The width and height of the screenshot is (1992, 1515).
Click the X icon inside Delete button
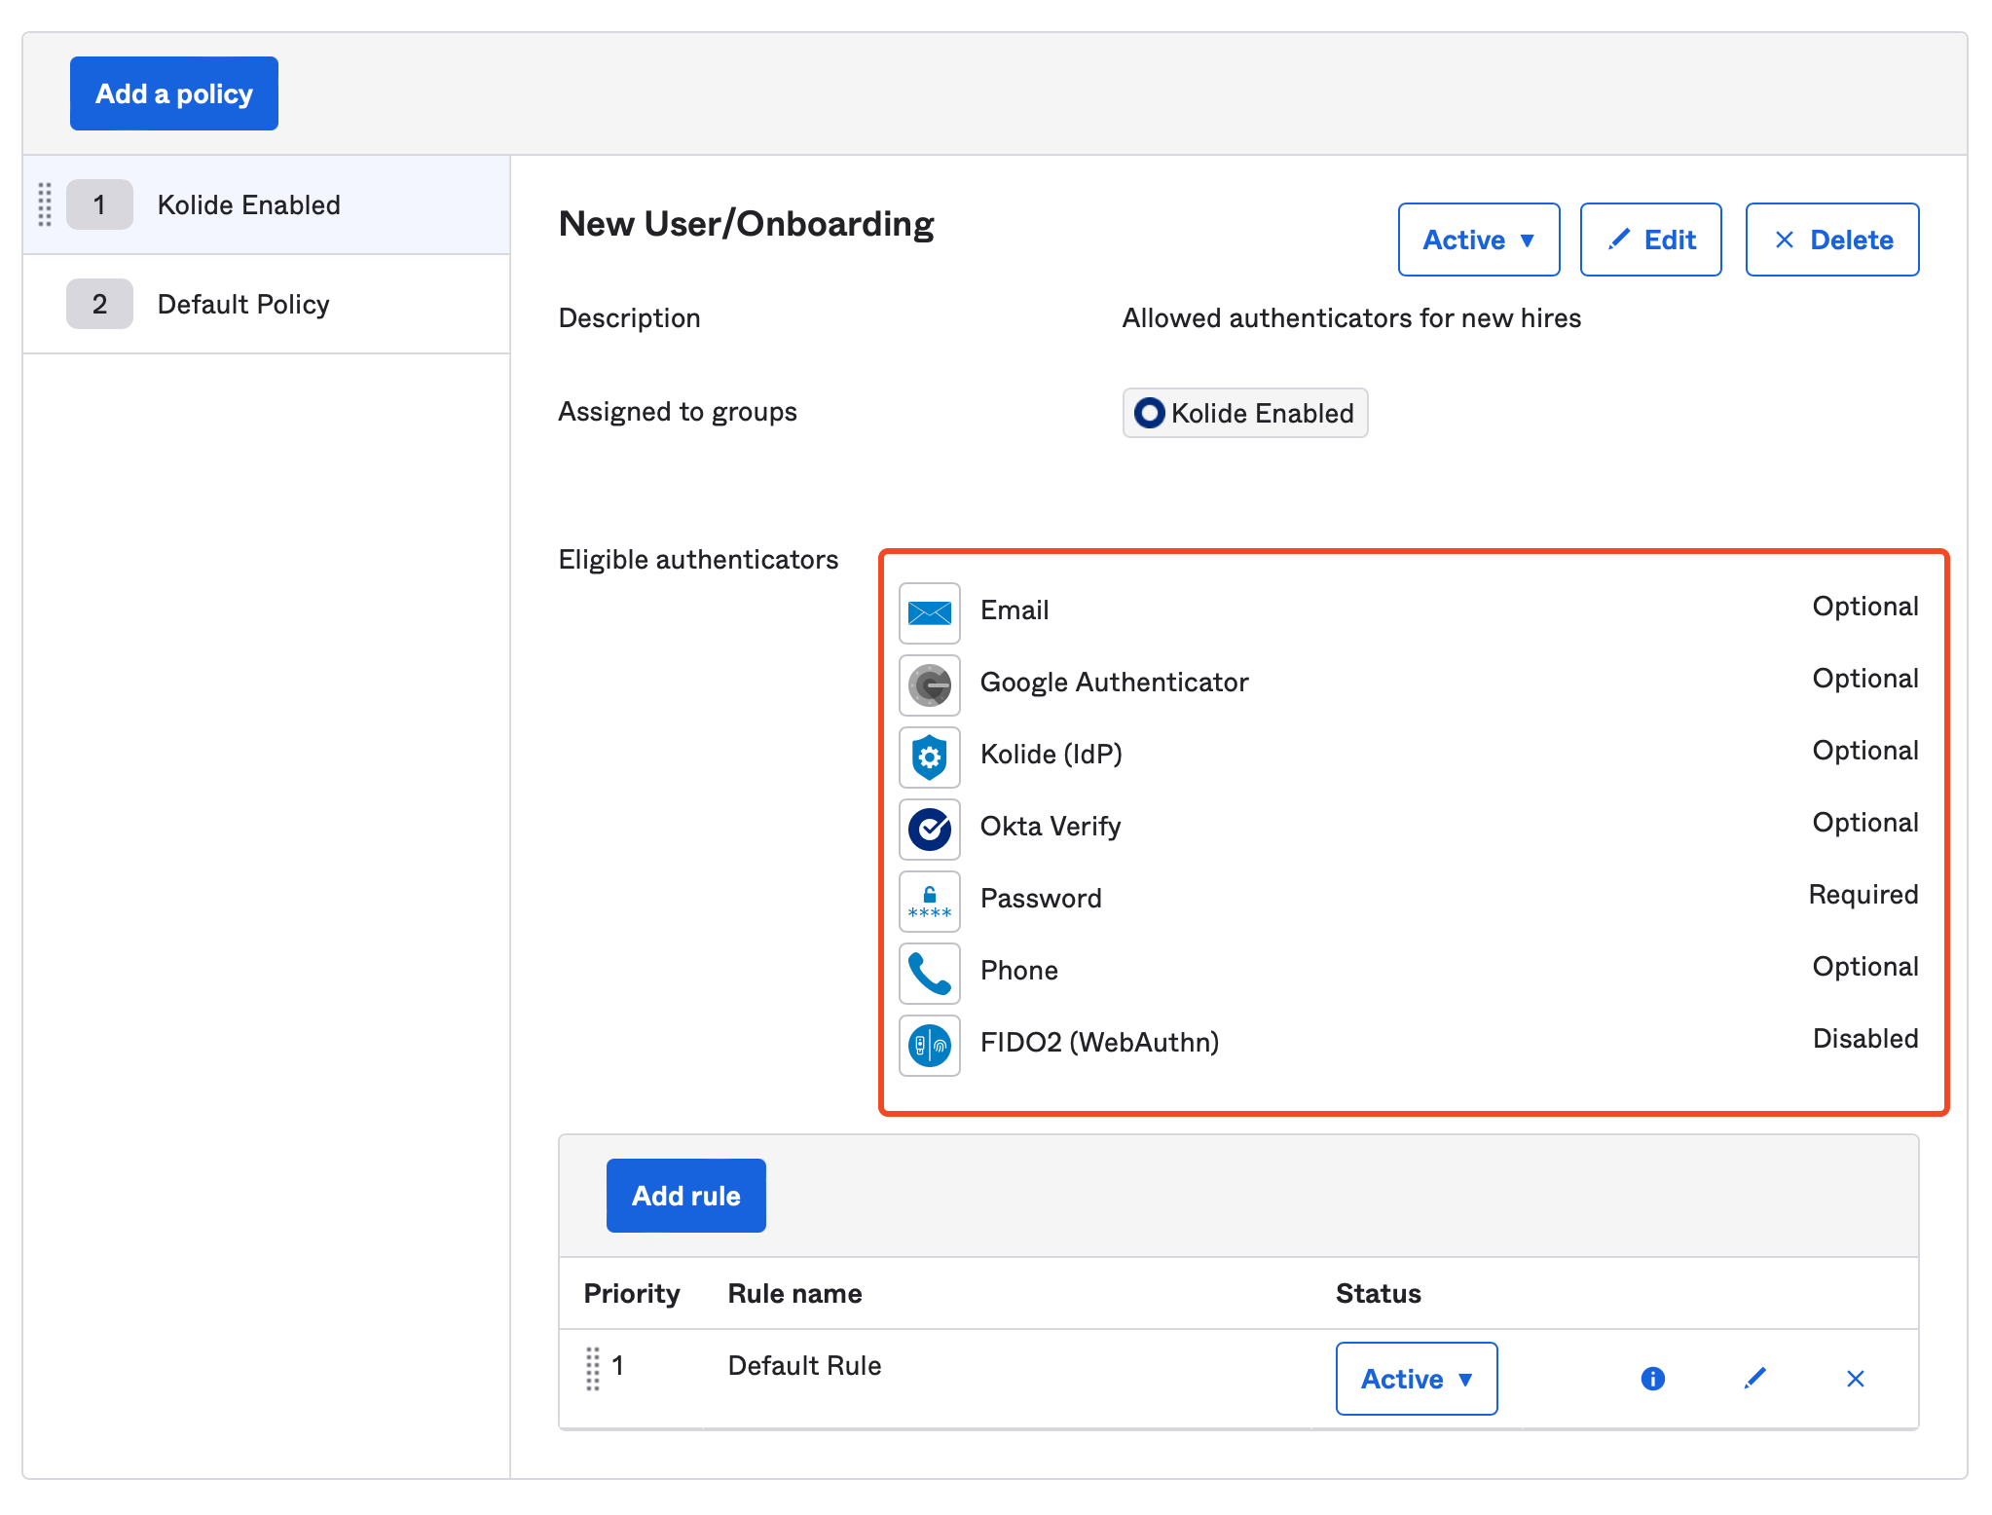pyautogui.click(x=1785, y=240)
